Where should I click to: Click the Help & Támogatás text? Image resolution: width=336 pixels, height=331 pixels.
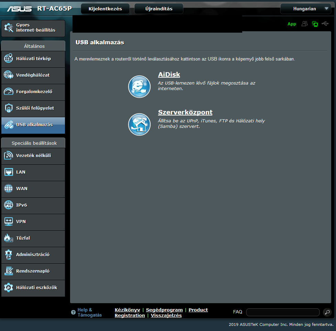pos(90,312)
